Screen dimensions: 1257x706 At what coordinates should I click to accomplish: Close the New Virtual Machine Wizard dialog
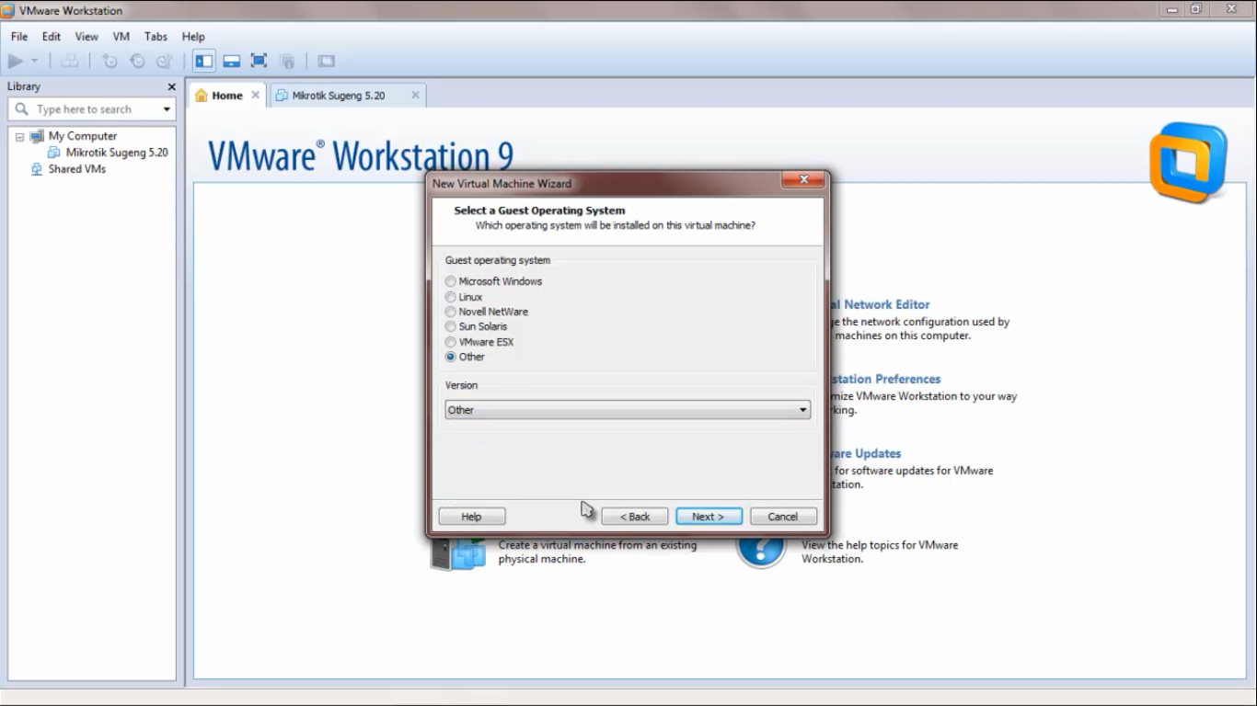(x=803, y=180)
